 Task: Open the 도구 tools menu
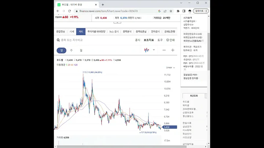tap(160, 40)
